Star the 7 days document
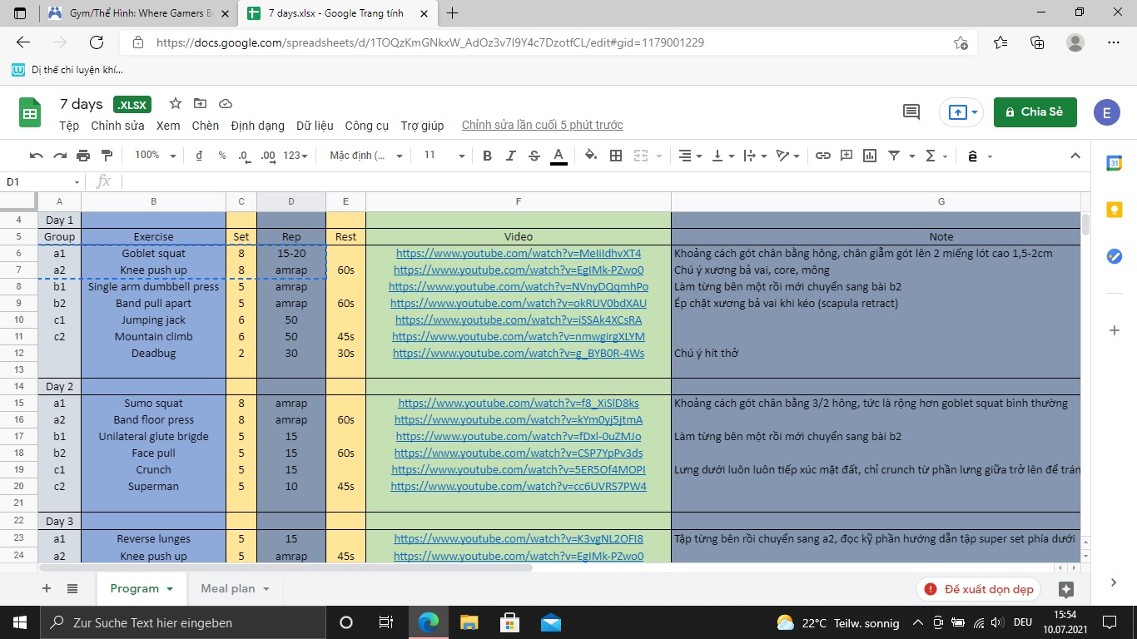Viewport: 1137px width, 639px height. pyautogui.click(x=176, y=104)
